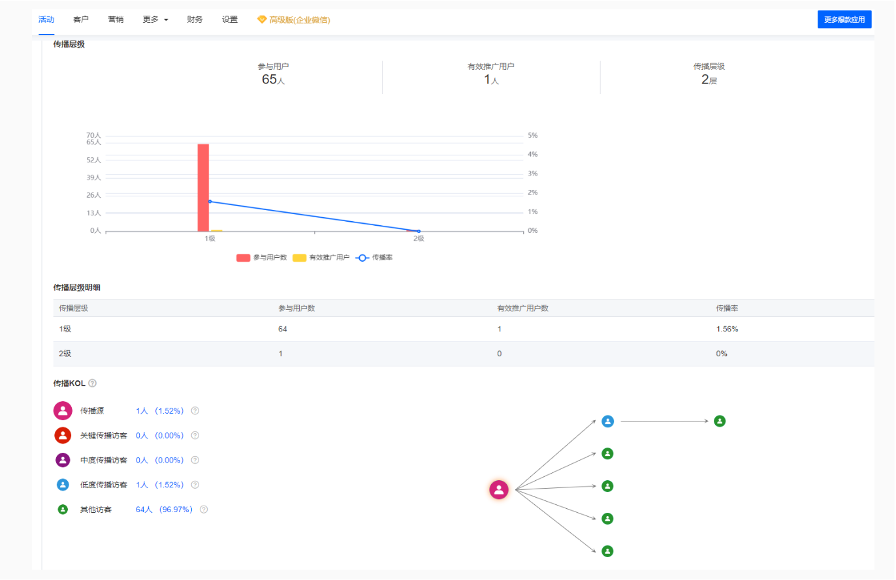Toggle the blue 传播率 legend line marker
This screenshot has height=580, width=896.
tap(362, 258)
